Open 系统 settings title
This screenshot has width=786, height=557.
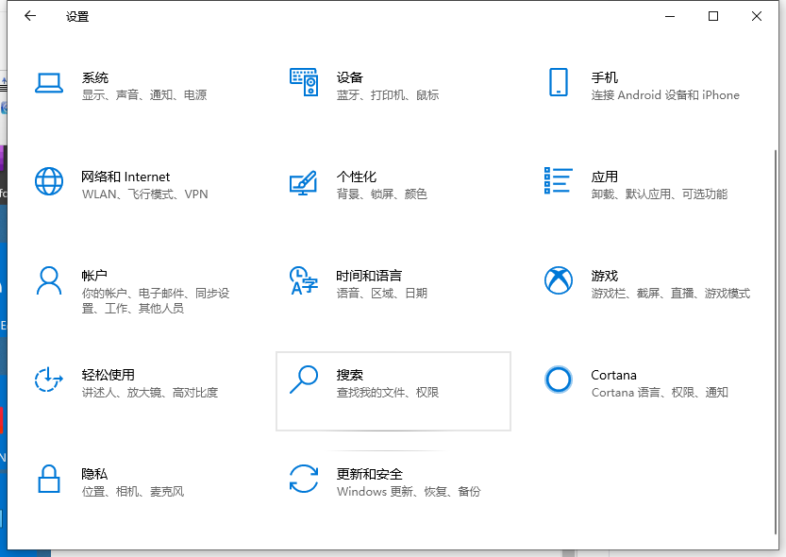[x=95, y=77]
